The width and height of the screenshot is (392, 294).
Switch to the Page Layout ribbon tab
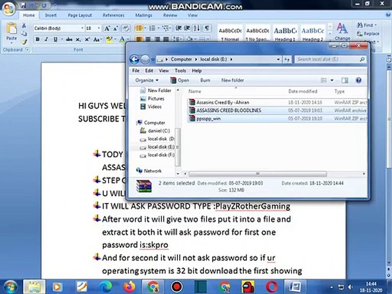(80, 15)
